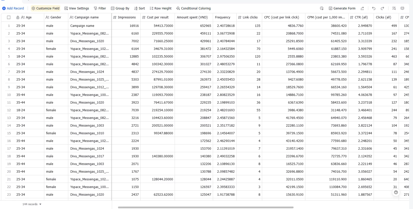Click Divu_Messengas_1024 in row 7
This screenshot has height=209, width=413.
[x=90, y=72]
